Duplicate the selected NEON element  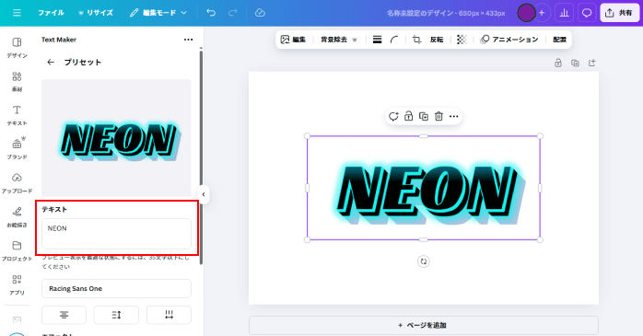click(x=424, y=116)
